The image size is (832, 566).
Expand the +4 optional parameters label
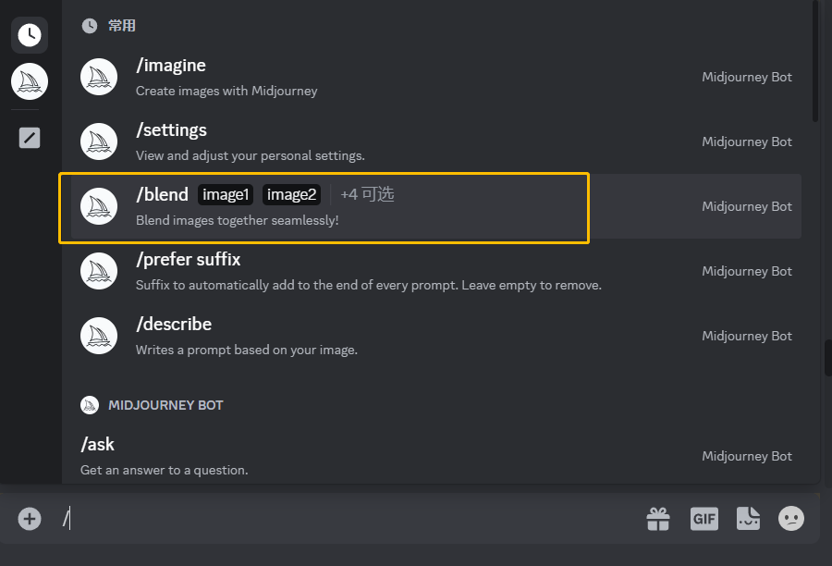coord(367,195)
